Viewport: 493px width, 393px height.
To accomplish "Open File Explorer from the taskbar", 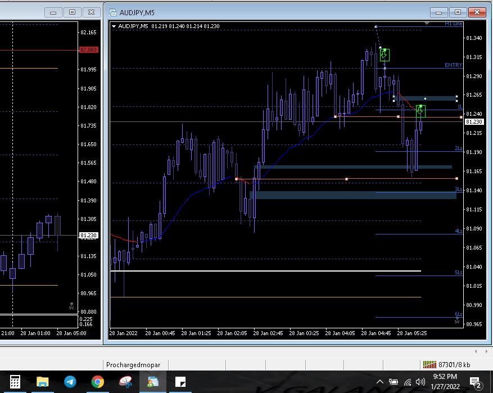I will [x=43, y=382].
